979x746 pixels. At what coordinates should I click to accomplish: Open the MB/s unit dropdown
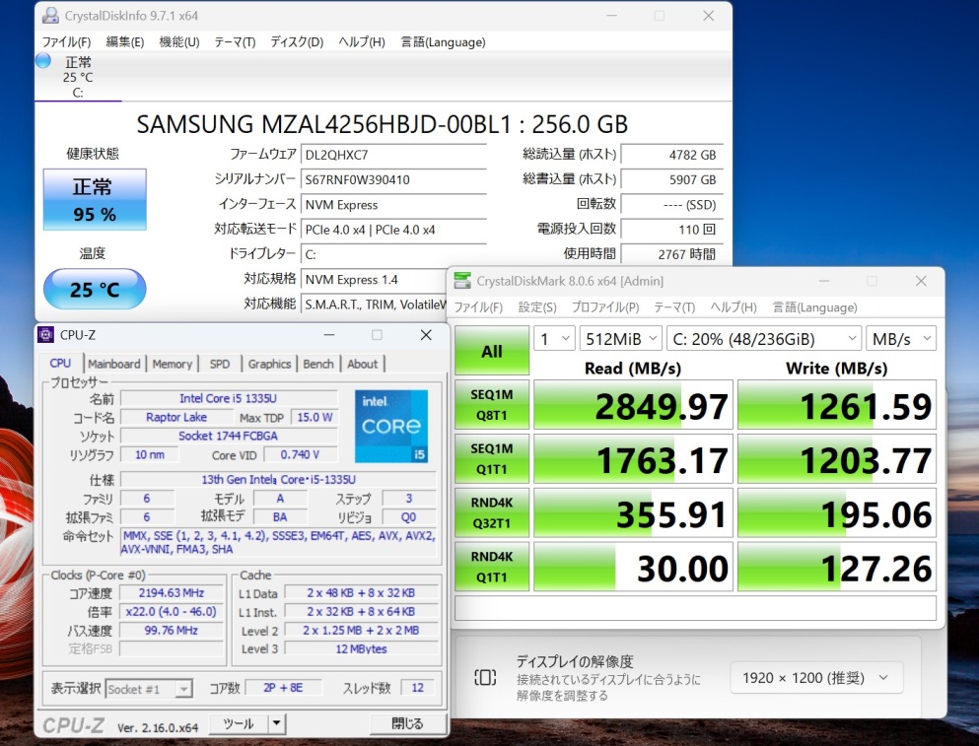(901, 339)
